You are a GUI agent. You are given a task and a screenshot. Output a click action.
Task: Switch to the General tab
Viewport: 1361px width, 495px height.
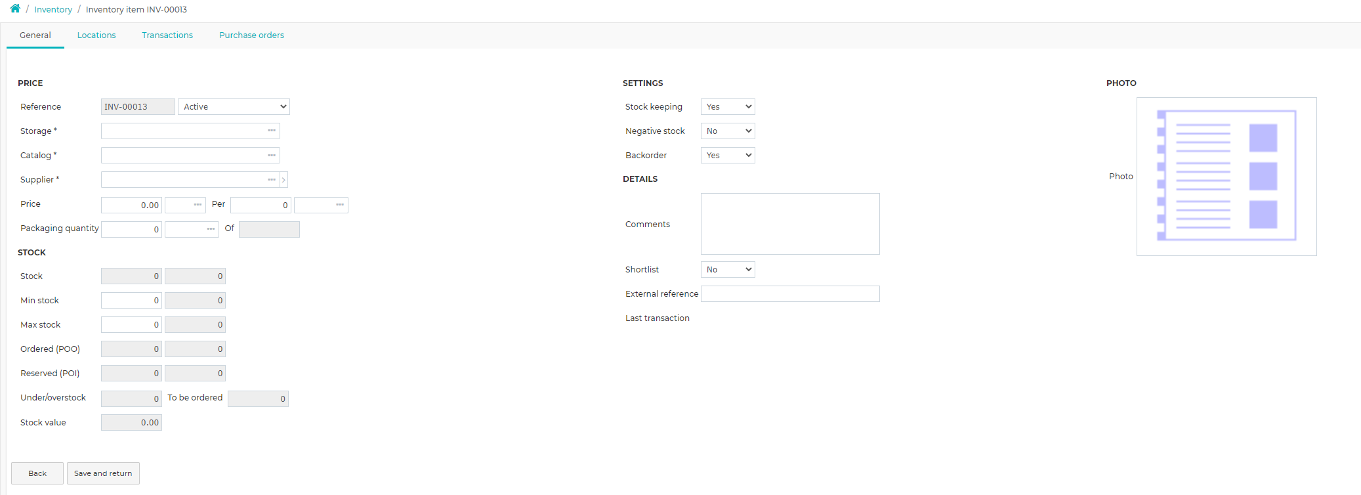tap(35, 35)
